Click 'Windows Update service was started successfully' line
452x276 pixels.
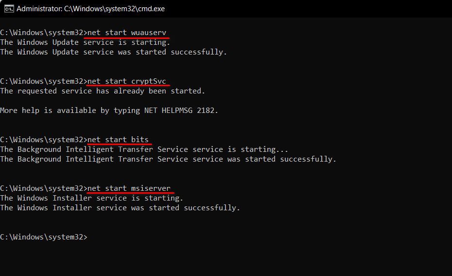[x=113, y=52]
